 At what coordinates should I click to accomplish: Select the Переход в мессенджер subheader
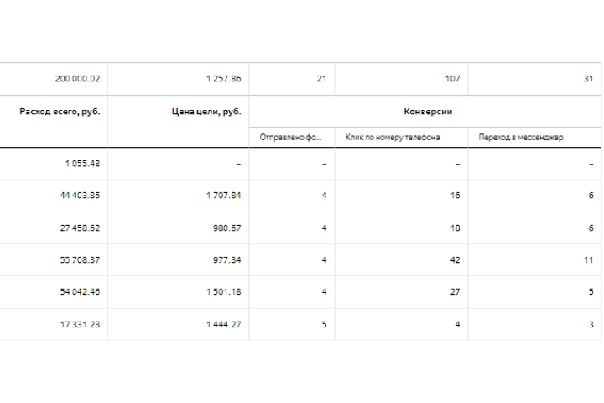point(521,138)
